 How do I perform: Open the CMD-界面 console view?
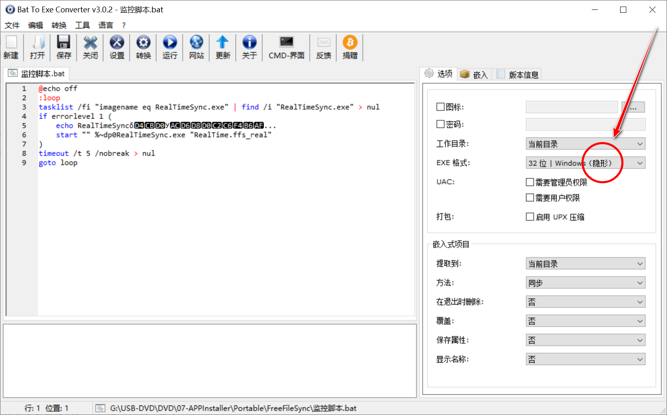click(x=286, y=47)
